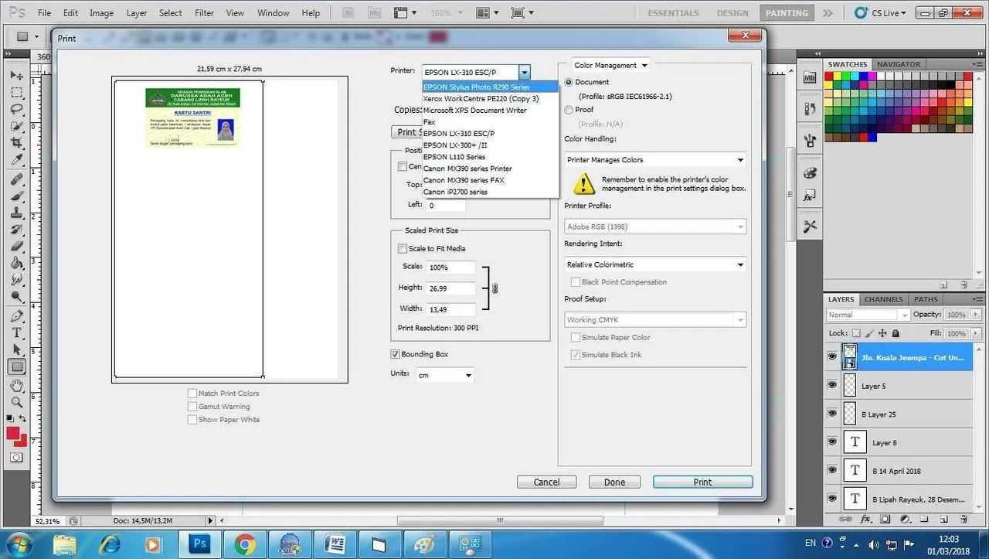Select the Path Selection arrow tool
This screenshot has height=559, width=989.
point(16,350)
